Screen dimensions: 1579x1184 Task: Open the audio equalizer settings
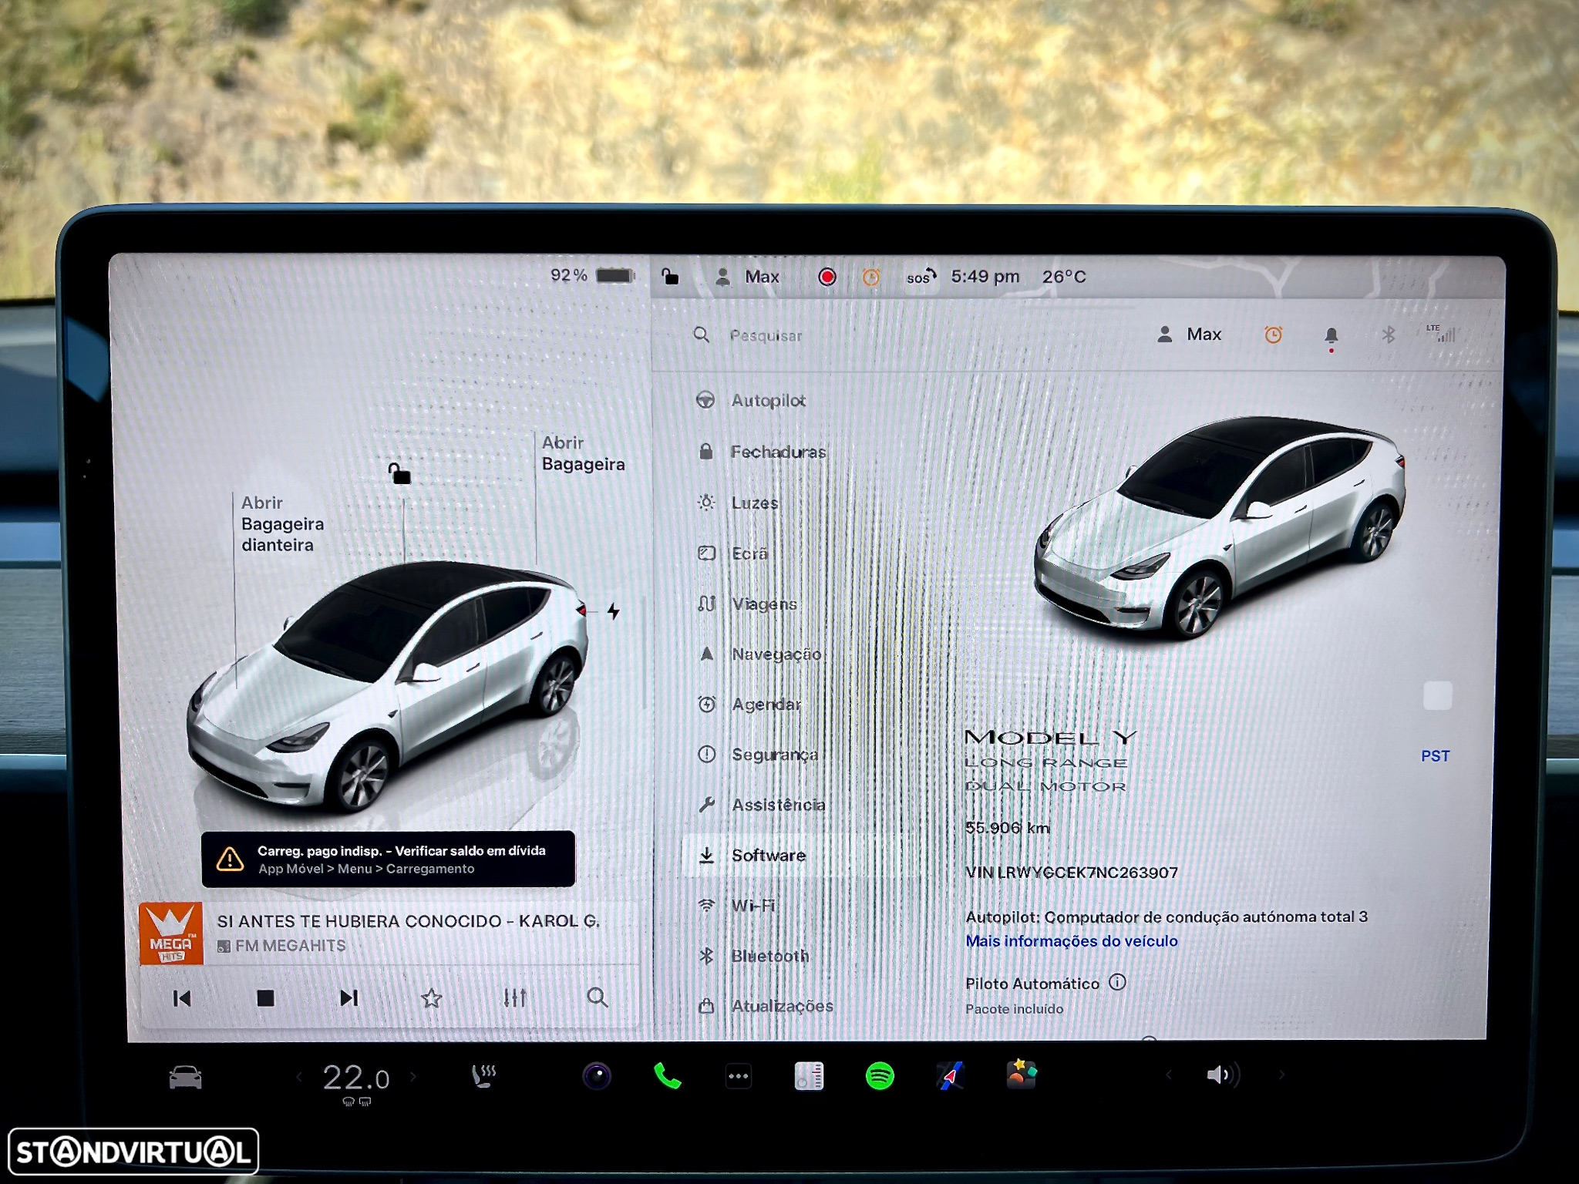pyautogui.click(x=514, y=998)
